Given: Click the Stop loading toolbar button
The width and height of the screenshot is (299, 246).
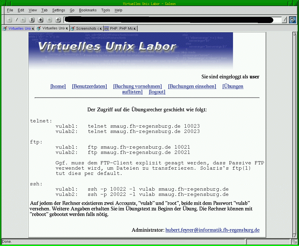Looking at the screenshot, I should pyautogui.click(x=49, y=20).
